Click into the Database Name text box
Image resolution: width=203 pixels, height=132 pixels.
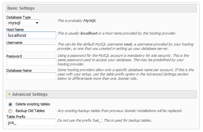point(31,76)
